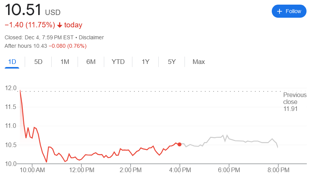Show the 6M chart range

coord(91,62)
